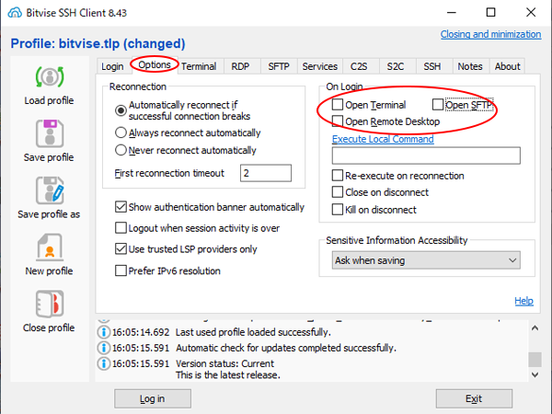Click 'This is the latest release.' text
Image resolution: width=552 pixels, height=414 pixels.
[x=228, y=375]
